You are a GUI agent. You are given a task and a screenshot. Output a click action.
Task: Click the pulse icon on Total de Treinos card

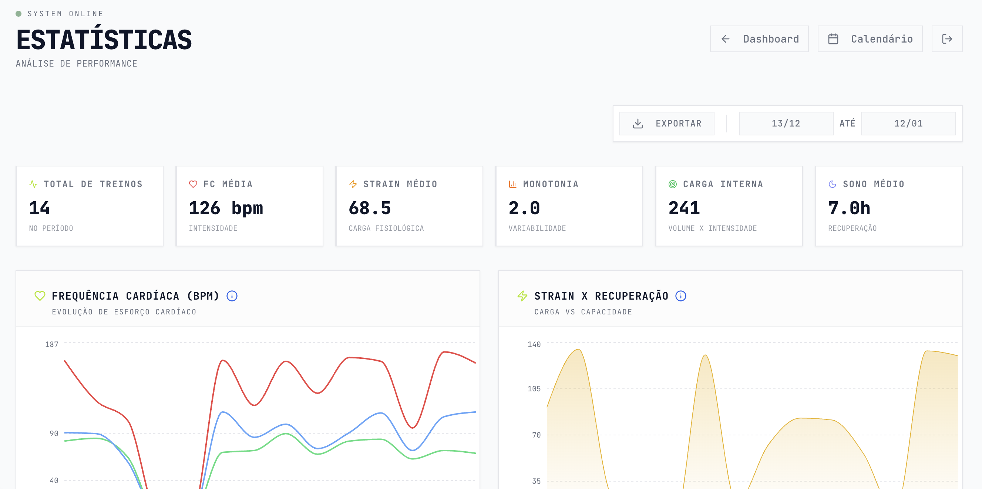(x=33, y=184)
